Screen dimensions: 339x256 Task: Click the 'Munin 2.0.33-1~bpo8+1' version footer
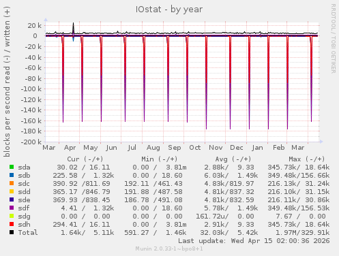169,249
